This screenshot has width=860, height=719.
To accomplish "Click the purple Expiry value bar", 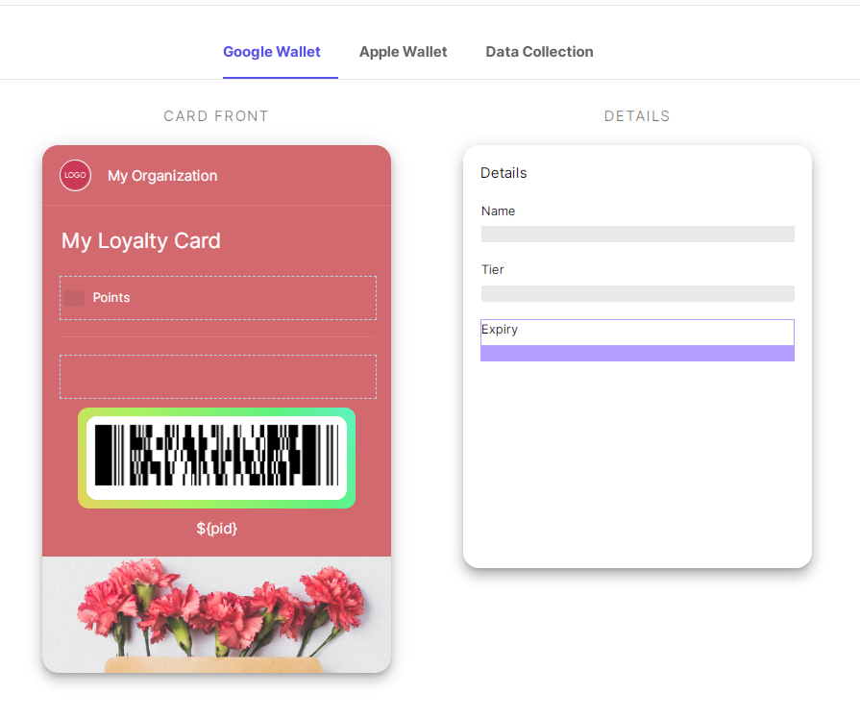I will [x=637, y=353].
